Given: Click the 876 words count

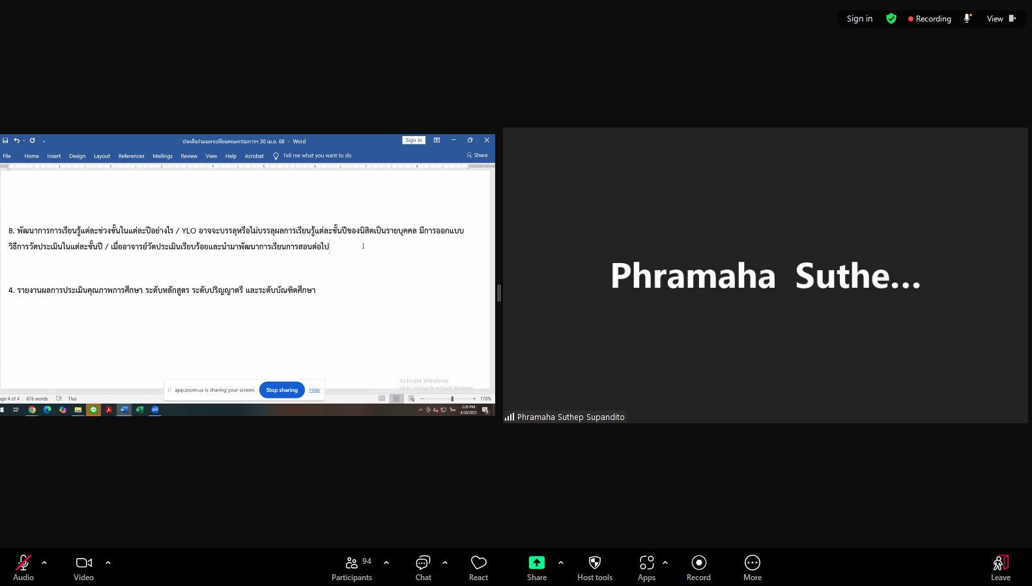Looking at the screenshot, I should (37, 398).
